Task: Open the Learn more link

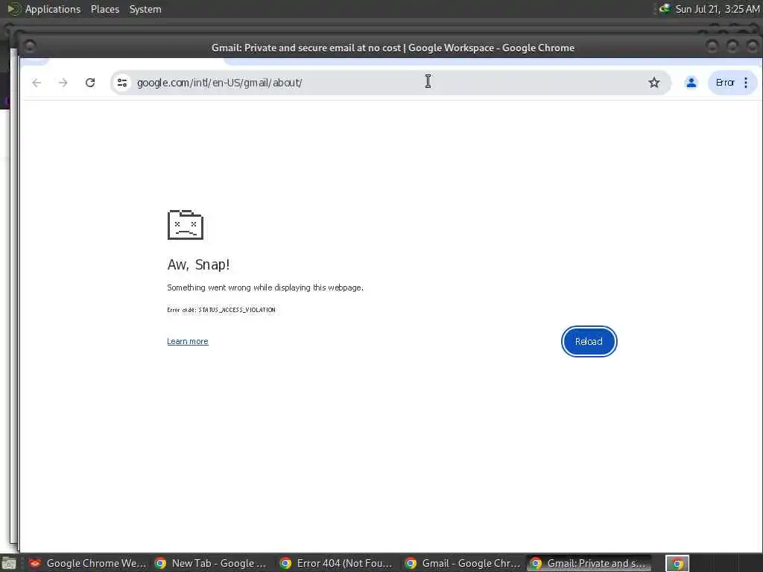Action: pos(187,341)
